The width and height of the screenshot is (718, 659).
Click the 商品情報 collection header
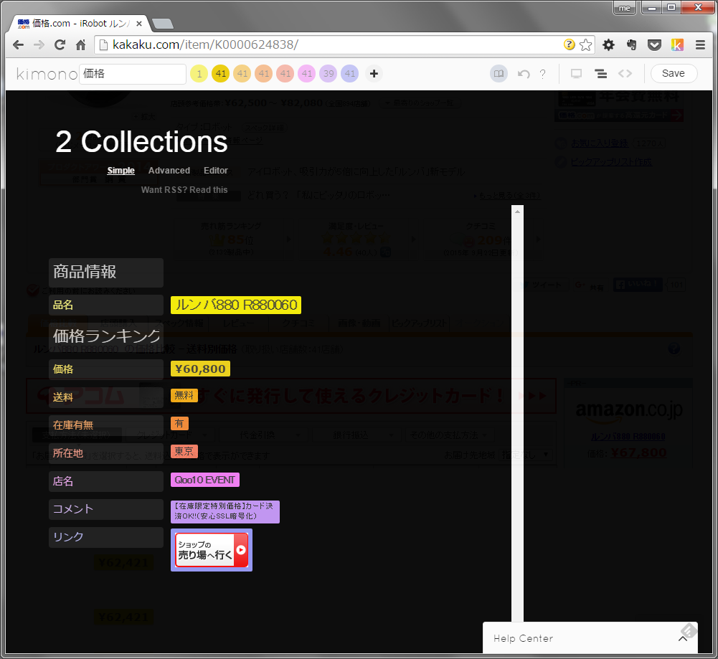(105, 272)
